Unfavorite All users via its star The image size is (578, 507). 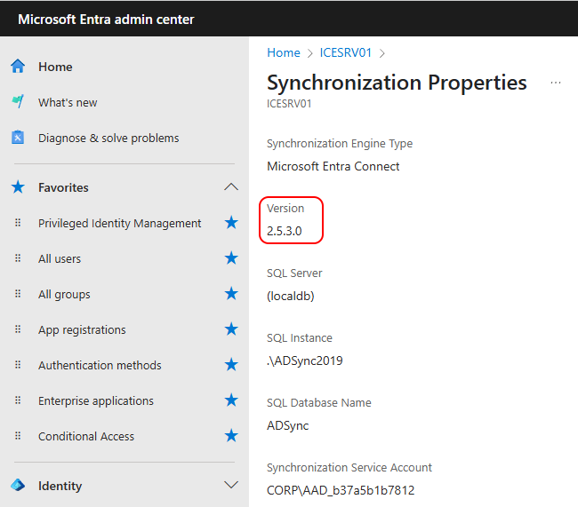[231, 258]
